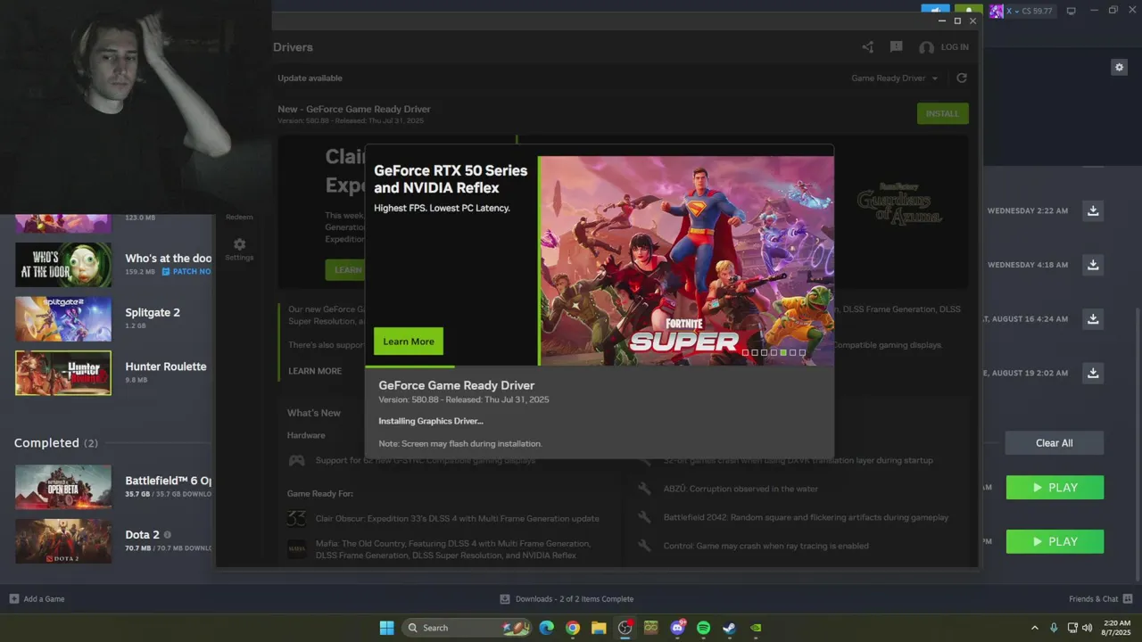The image size is (1142, 642).
Task: Switch to OBS Studio in the taskbar
Action: (625, 628)
